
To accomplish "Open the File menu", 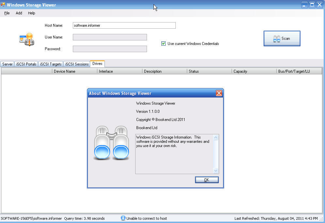I will [x=7, y=13].
